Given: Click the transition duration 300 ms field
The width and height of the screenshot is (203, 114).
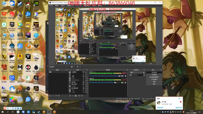Looking at the screenshot, I should (138, 75).
